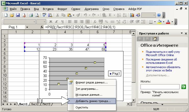Image resolution: width=189 pixels, height=112 pixels.
Task: Apply percent style icon
Action: tap(106, 22)
